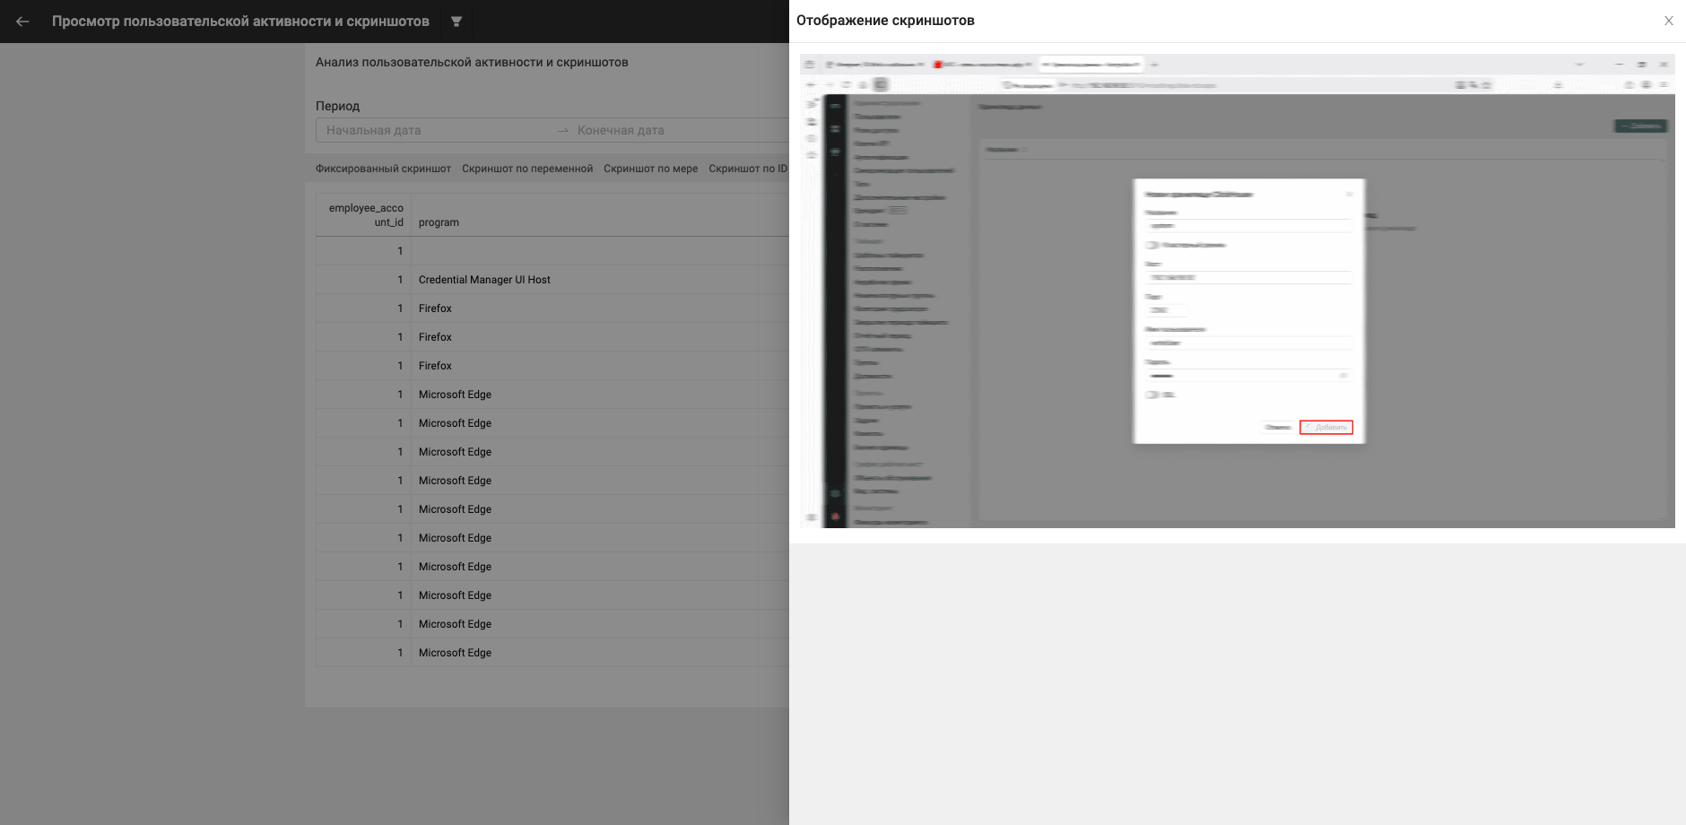1686x825 pixels.
Task: Close the Отображение скриншотов panel
Action: pos(1669,21)
